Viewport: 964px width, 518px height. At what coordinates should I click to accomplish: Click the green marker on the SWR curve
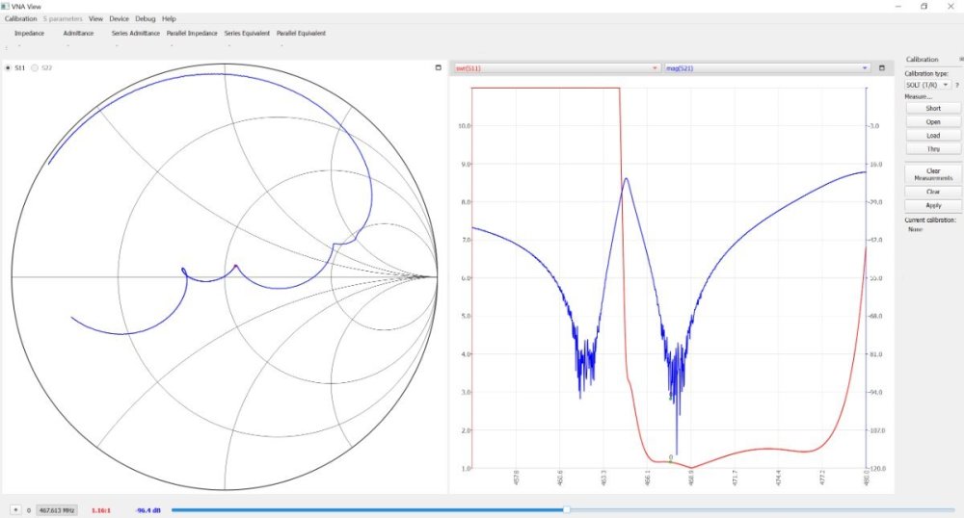(671, 459)
